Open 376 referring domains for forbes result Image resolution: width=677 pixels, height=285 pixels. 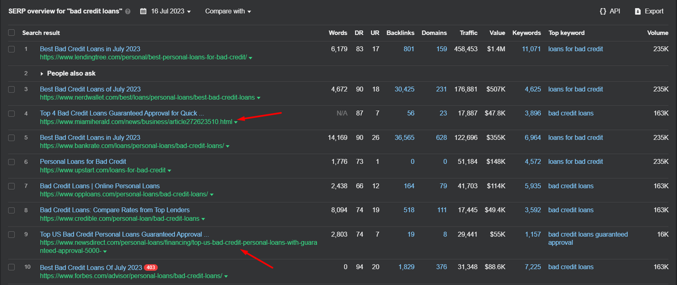point(441,267)
